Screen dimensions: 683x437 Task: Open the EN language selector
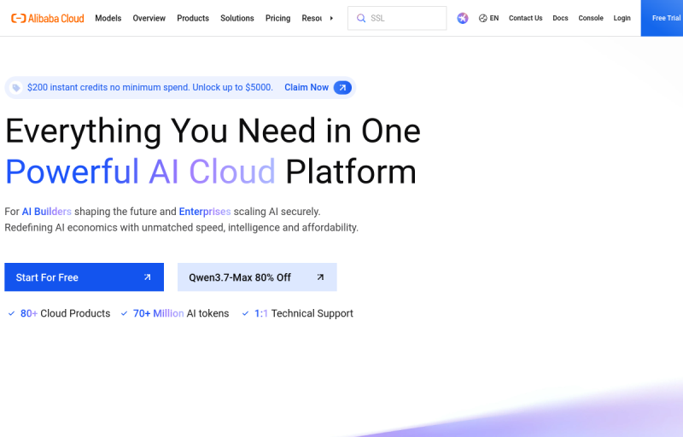(x=488, y=18)
